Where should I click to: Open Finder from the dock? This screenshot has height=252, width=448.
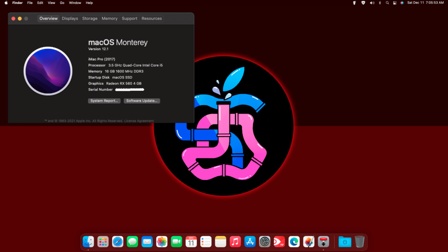pyautogui.click(x=88, y=242)
